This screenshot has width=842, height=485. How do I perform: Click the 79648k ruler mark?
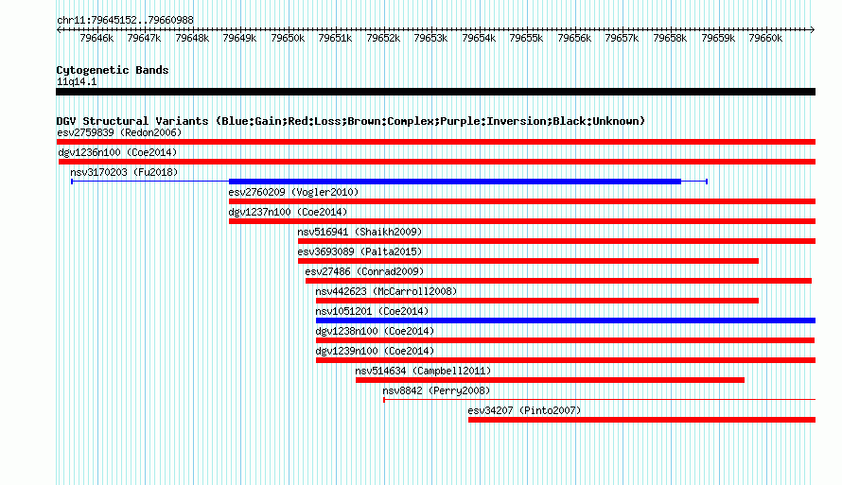click(192, 38)
